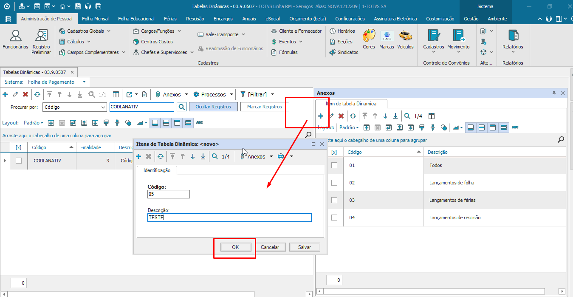Expand the Cálculos dropdown
The image size is (573, 297).
[89, 42]
